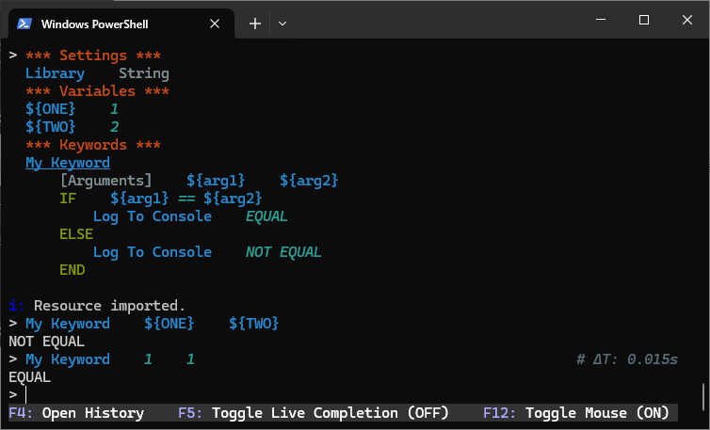The width and height of the screenshot is (710, 430).
Task: Click the "NOT EQUAL" italic argument
Action: pos(283,252)
